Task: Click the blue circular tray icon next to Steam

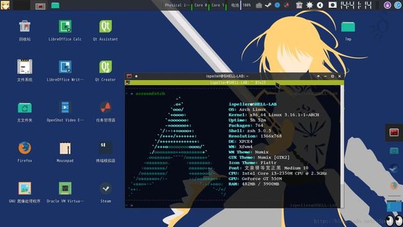Action: [277, 5]
